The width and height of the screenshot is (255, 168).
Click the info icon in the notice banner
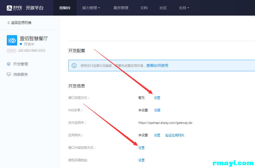(x=74, y=66)
